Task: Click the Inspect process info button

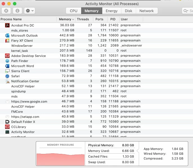Action: (x=17, y=11)
